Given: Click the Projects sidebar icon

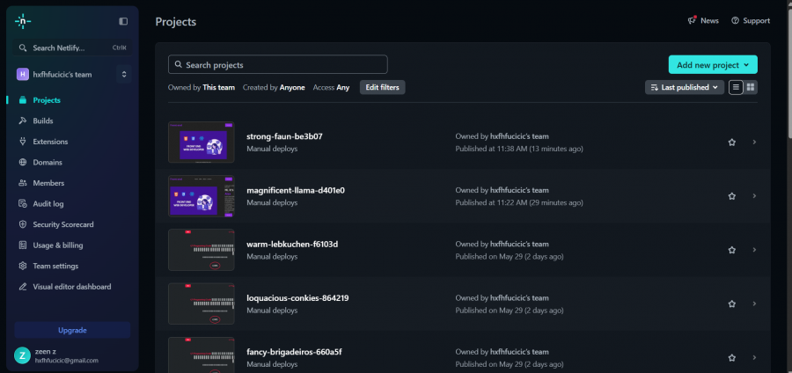Looking at the screenshot, I should coord(22,100).
